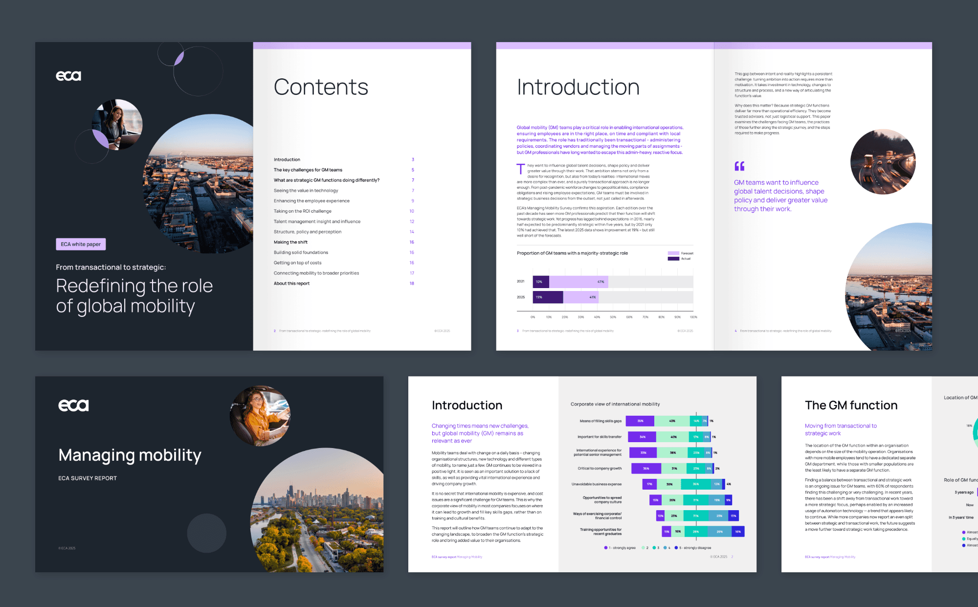
Task: Click the purple drop cap letter T
Action: (x=521, y=169)
